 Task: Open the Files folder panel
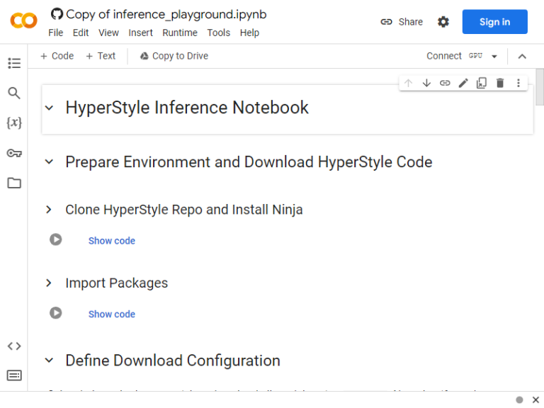[x=14, y=183]
